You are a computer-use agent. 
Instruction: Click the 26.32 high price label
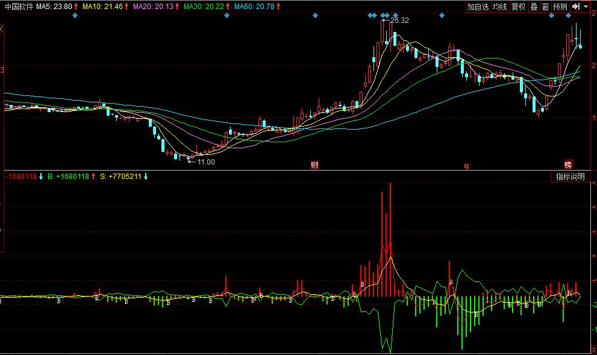(399, 20)
